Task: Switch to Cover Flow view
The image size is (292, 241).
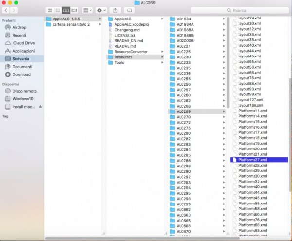Action: [74, 10]
